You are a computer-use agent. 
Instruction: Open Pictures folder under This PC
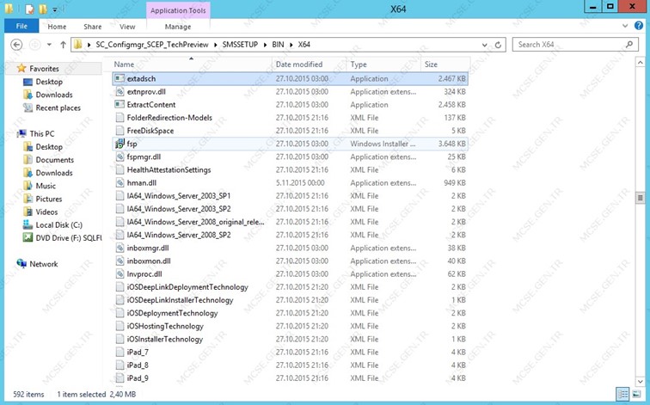click(48, 199)
